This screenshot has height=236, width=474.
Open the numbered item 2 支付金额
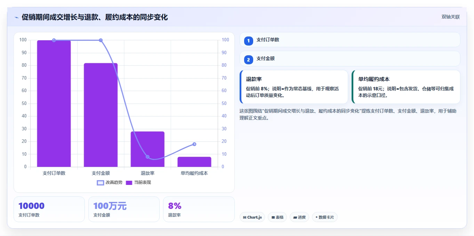(350, 59)
